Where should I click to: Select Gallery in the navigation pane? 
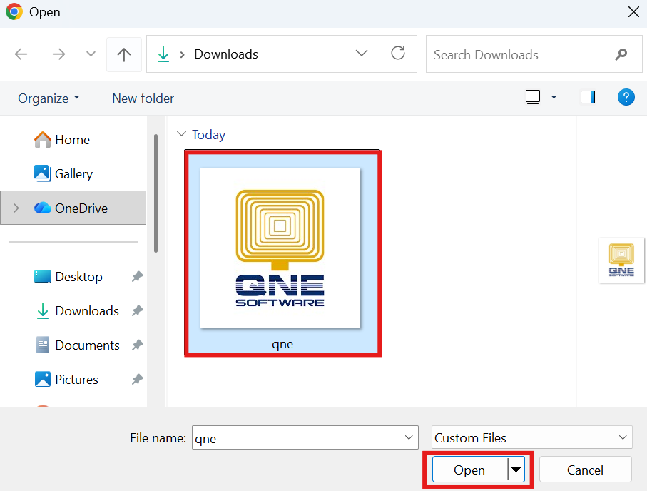(x=73, y=174)
